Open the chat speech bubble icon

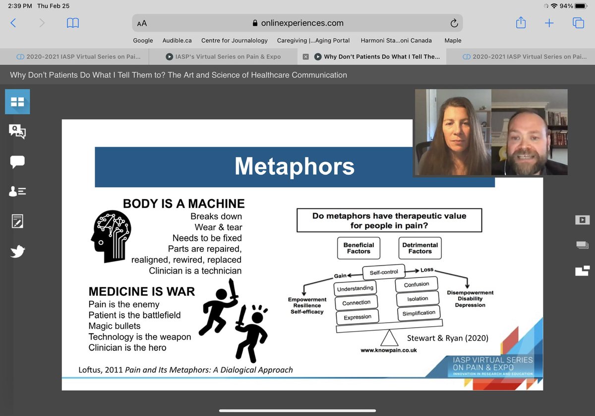(17, 162)
